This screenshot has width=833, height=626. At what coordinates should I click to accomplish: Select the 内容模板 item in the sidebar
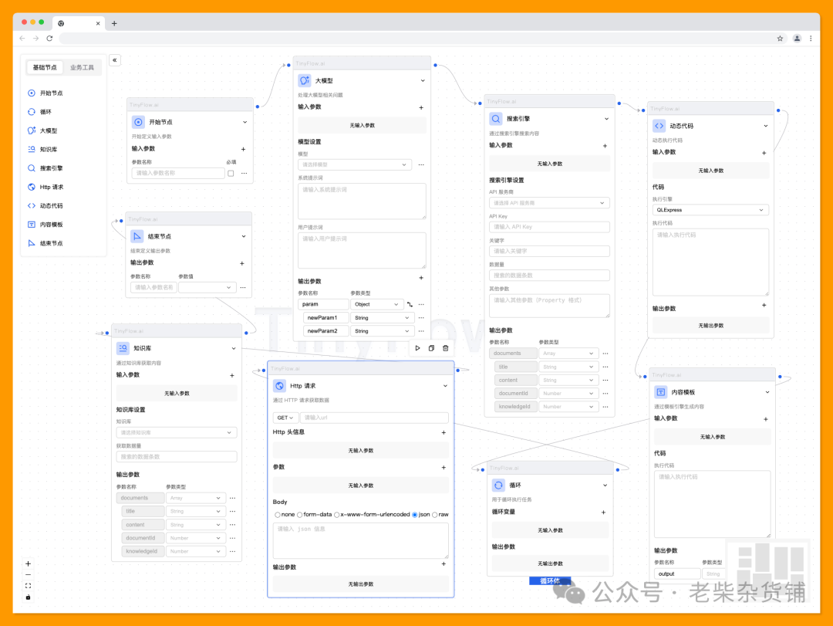tap(46, 225)
